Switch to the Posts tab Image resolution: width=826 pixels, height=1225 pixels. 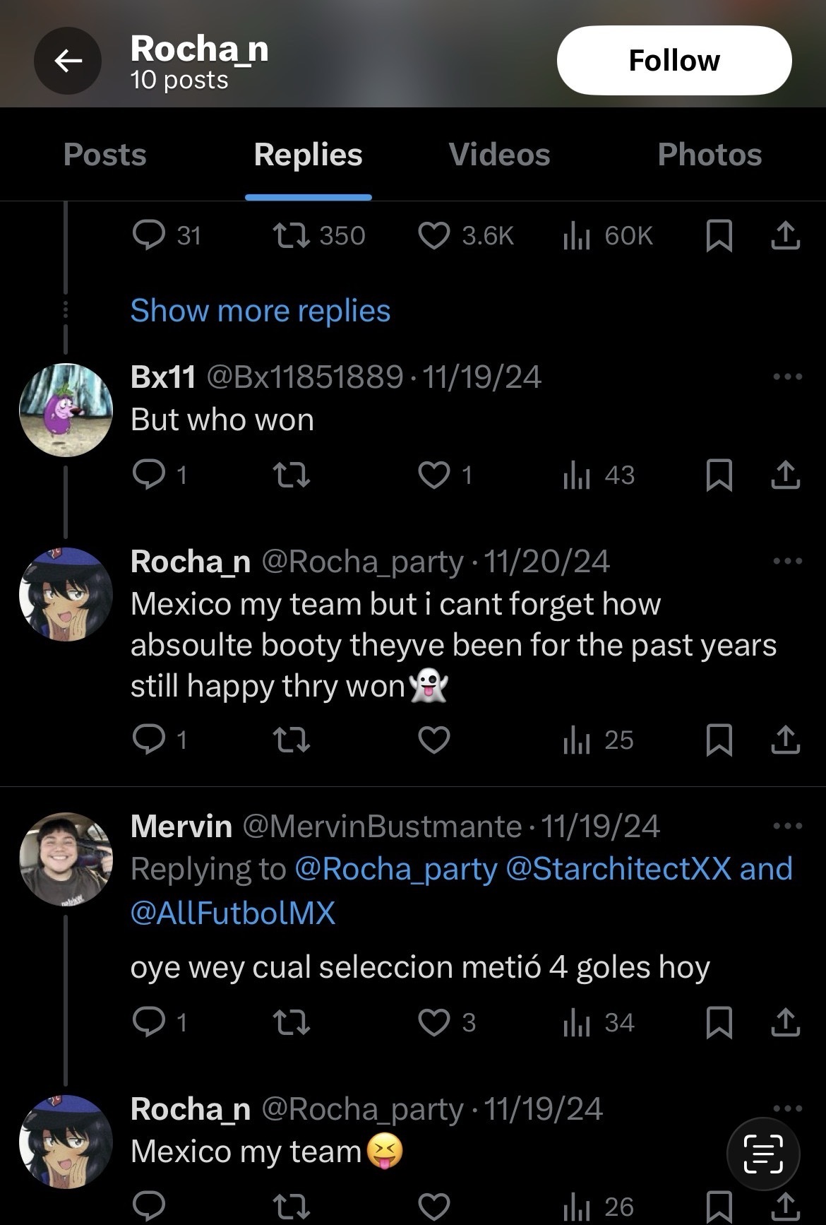click(x=104, y=155)
